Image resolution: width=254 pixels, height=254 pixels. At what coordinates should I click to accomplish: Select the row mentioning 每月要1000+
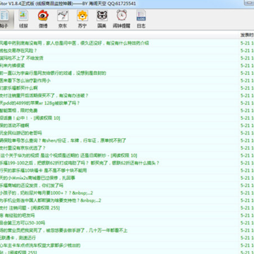[127, 193]
